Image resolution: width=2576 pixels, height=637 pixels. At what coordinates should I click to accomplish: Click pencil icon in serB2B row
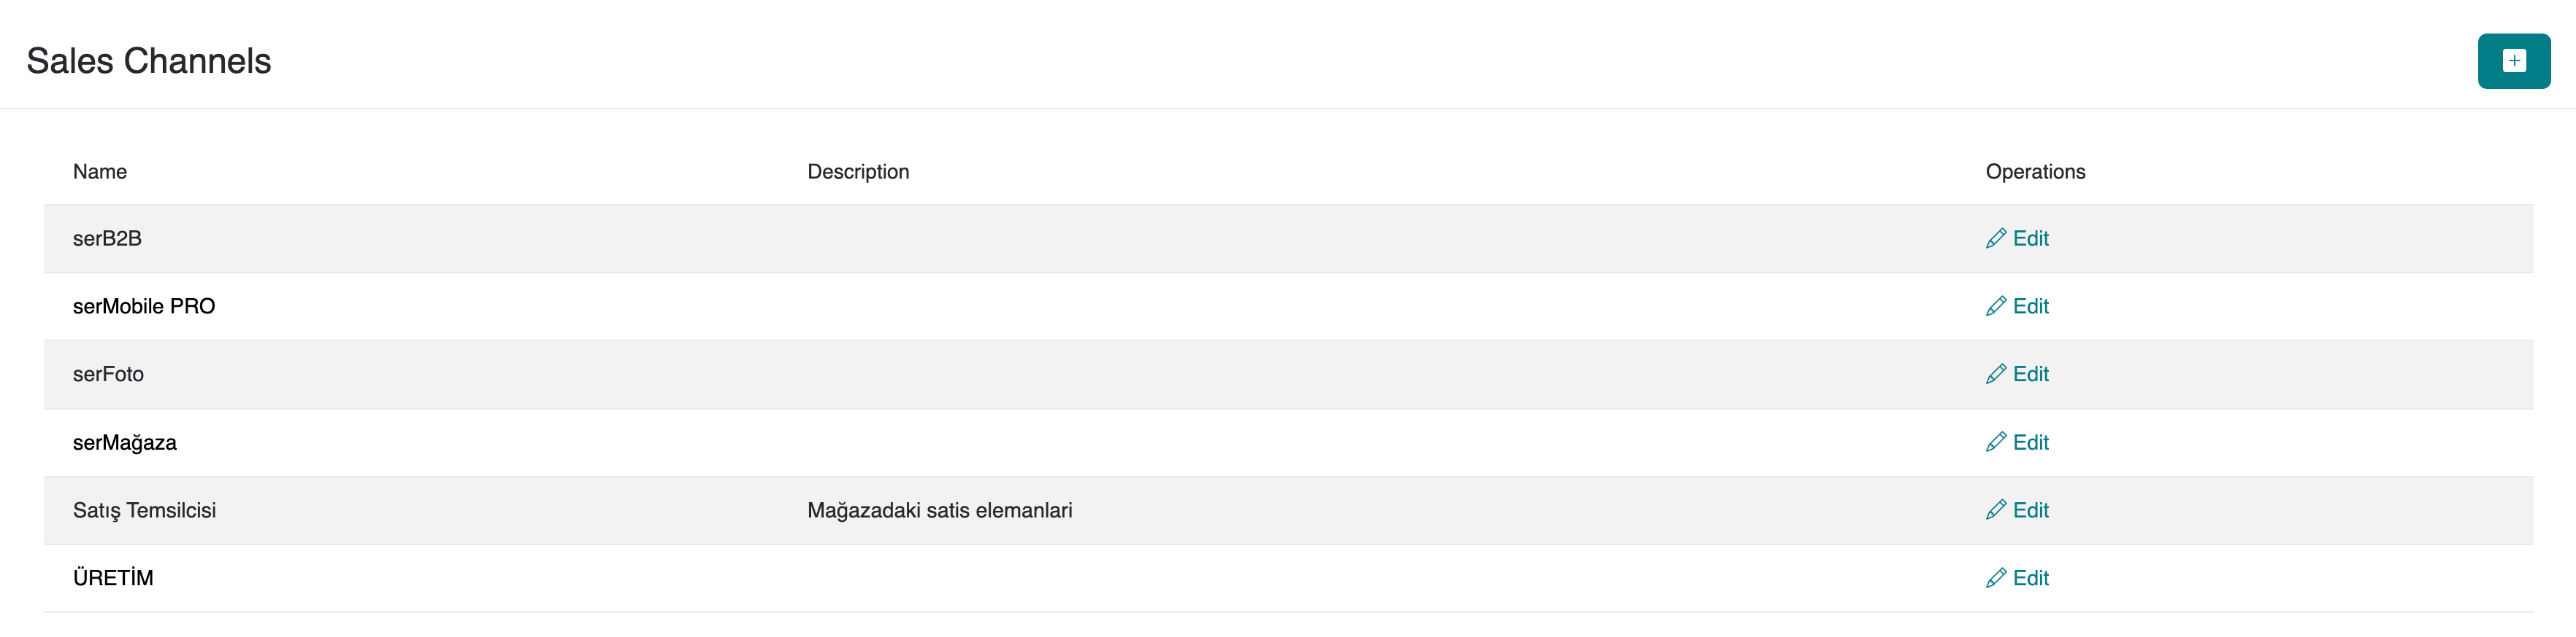[1996, 238]
